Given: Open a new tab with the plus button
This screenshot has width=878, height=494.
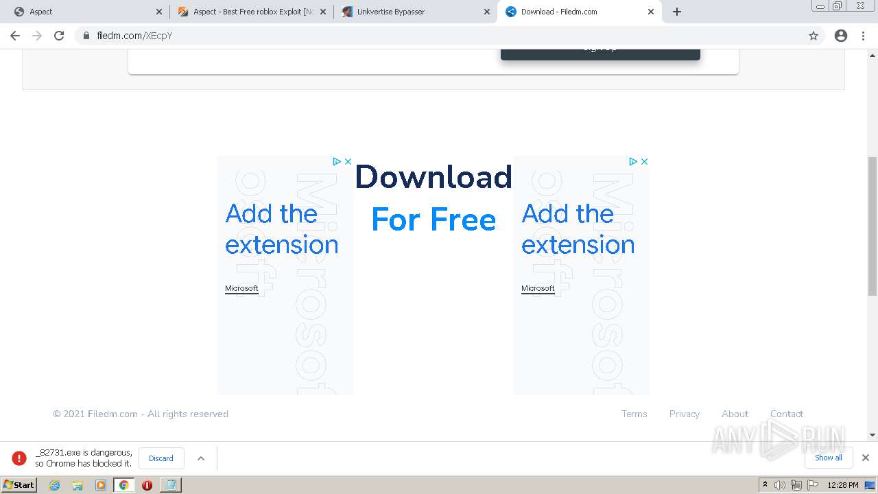Looking at the screenshot, I should [x=677, y=12].
